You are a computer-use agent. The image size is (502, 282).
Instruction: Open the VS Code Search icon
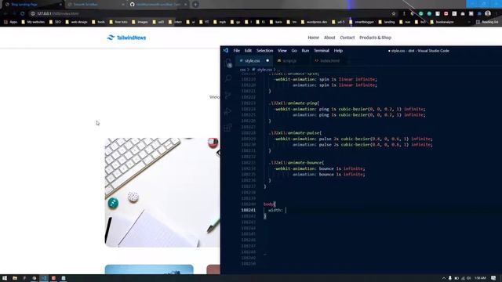click(x=228, y=78)
